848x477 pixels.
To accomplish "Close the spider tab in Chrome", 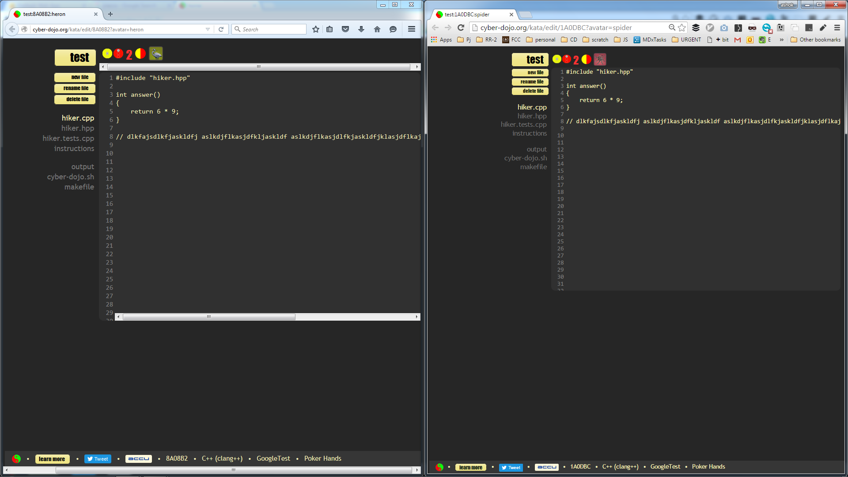I will 511,15.
